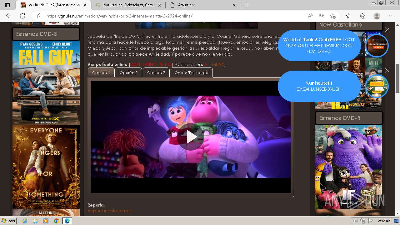
Task: Open a new browser tab
Action: coord(247,5)
